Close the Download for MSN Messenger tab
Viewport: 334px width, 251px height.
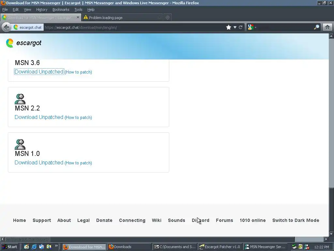coord(78,17)
